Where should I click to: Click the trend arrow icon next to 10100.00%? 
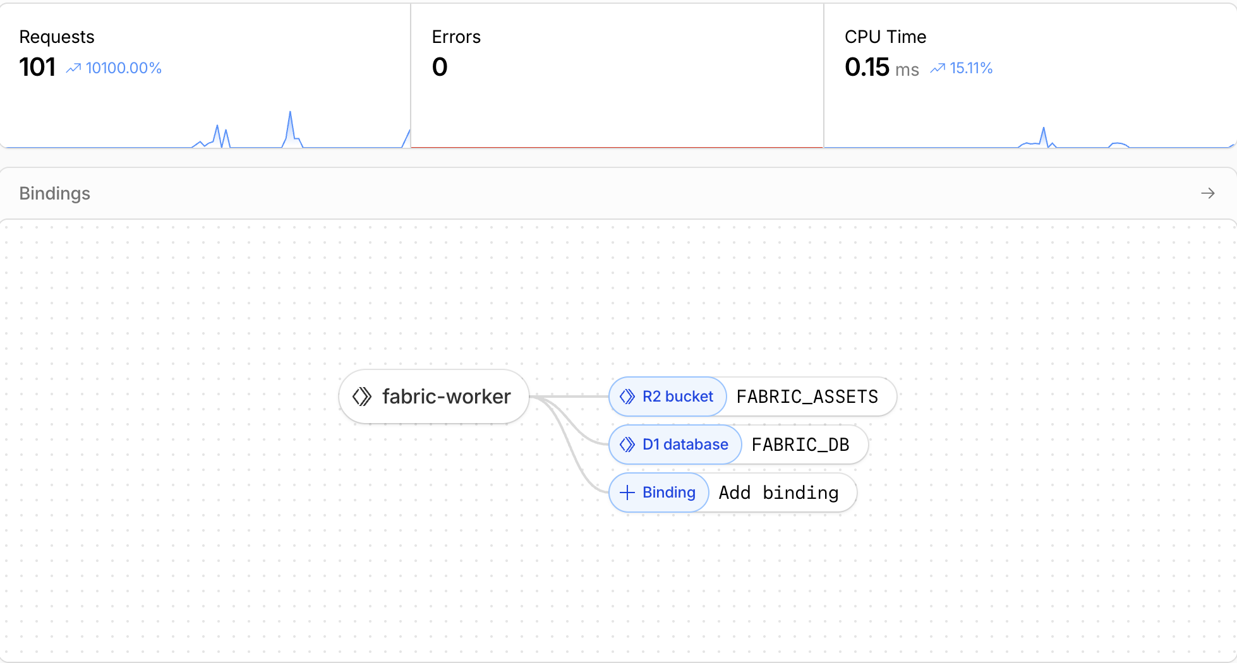[73, 68]
